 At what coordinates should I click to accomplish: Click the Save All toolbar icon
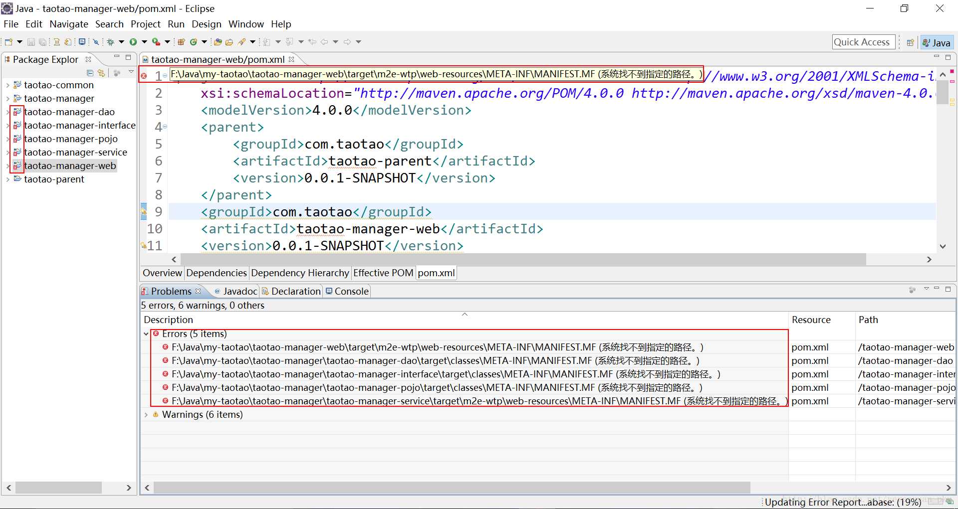tap(42, 42)
